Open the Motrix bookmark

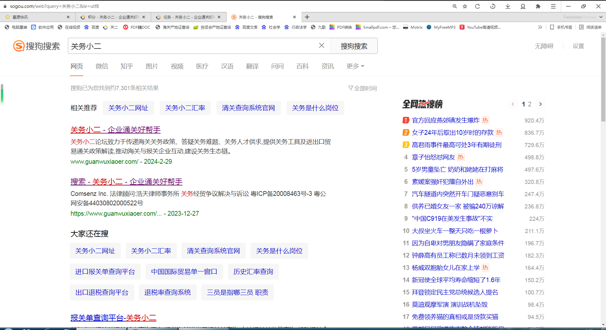tap(413, 27)
